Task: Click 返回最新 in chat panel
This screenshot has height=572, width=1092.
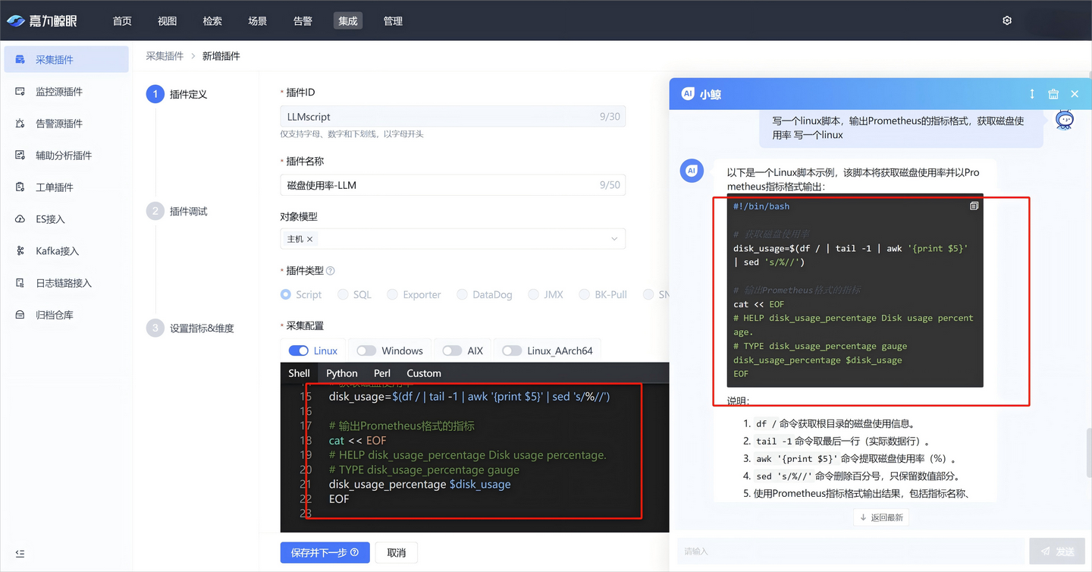Action: (x=881, y=517)
